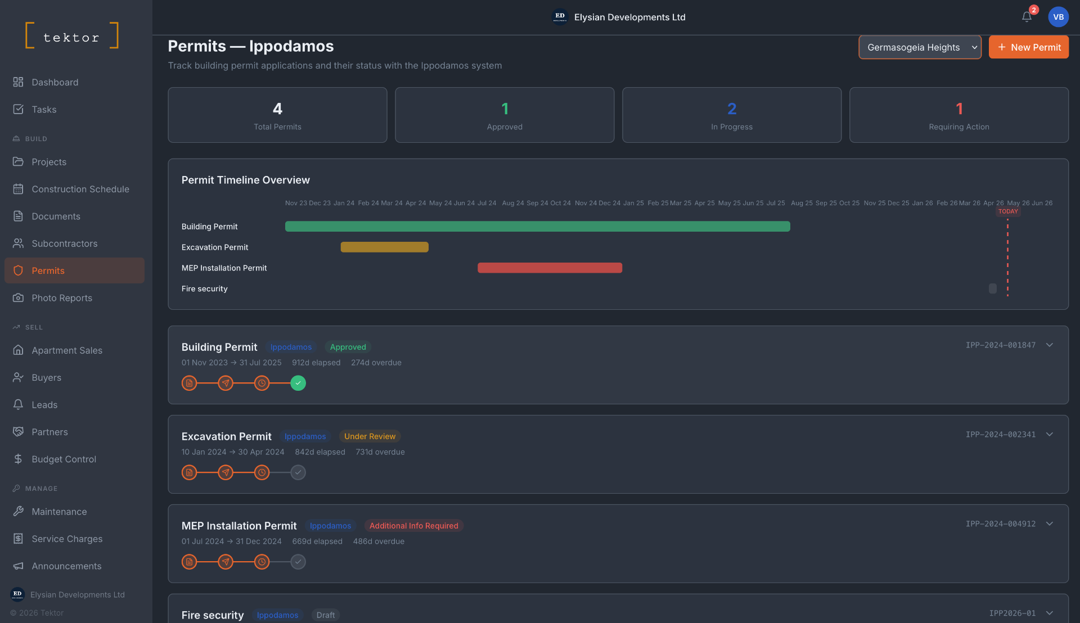
Task: Open the notifications bell
Action: 1027,17
